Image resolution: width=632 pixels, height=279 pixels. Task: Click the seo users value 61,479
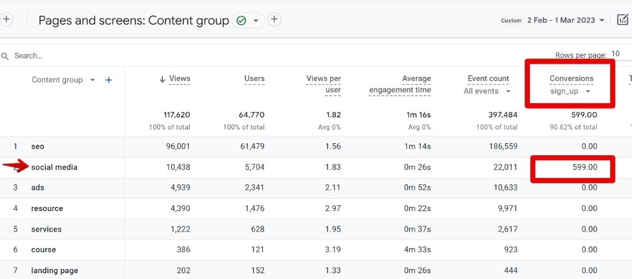[252, 146]
